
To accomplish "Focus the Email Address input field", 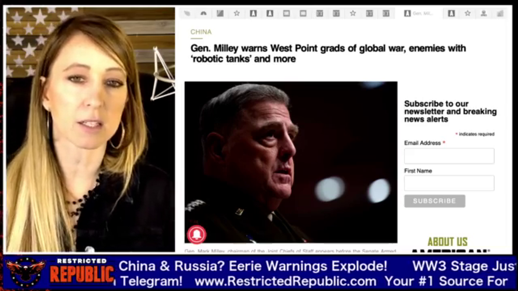I will click(449, 156).
